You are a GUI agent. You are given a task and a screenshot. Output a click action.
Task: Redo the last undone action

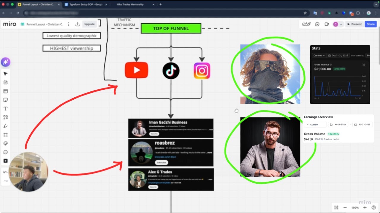[x=6, y=181]
